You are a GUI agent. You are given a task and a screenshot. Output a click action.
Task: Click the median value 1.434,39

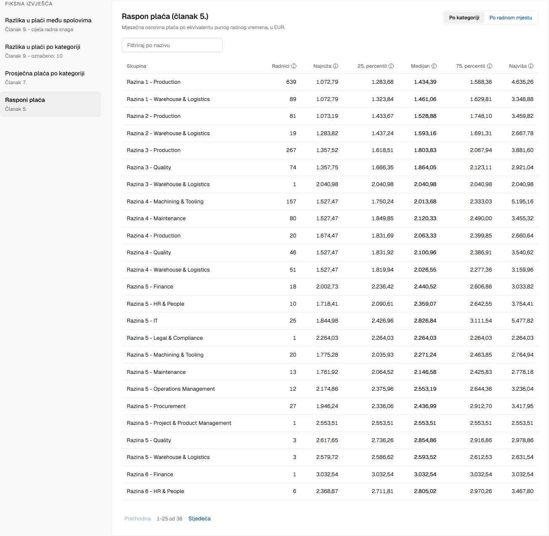[x=425, y=82]
